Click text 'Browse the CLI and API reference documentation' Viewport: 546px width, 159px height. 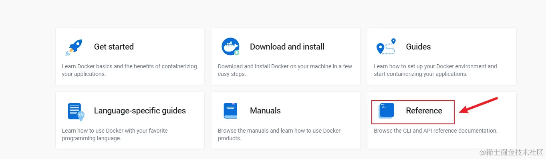(x=435, y=131)
